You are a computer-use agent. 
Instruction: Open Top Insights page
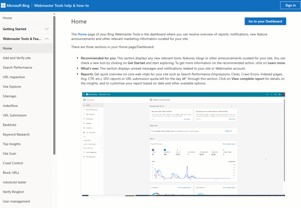point(12,144)
